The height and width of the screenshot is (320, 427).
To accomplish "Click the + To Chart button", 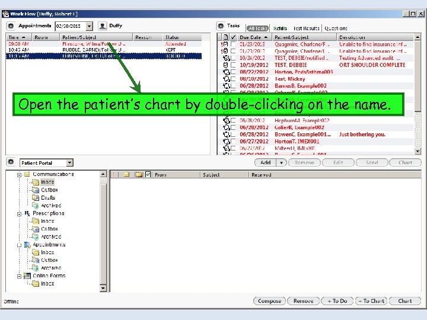I will (x=371, y=301).
